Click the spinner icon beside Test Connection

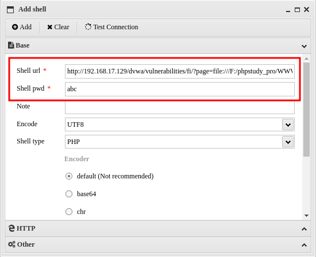click(88, 27)
